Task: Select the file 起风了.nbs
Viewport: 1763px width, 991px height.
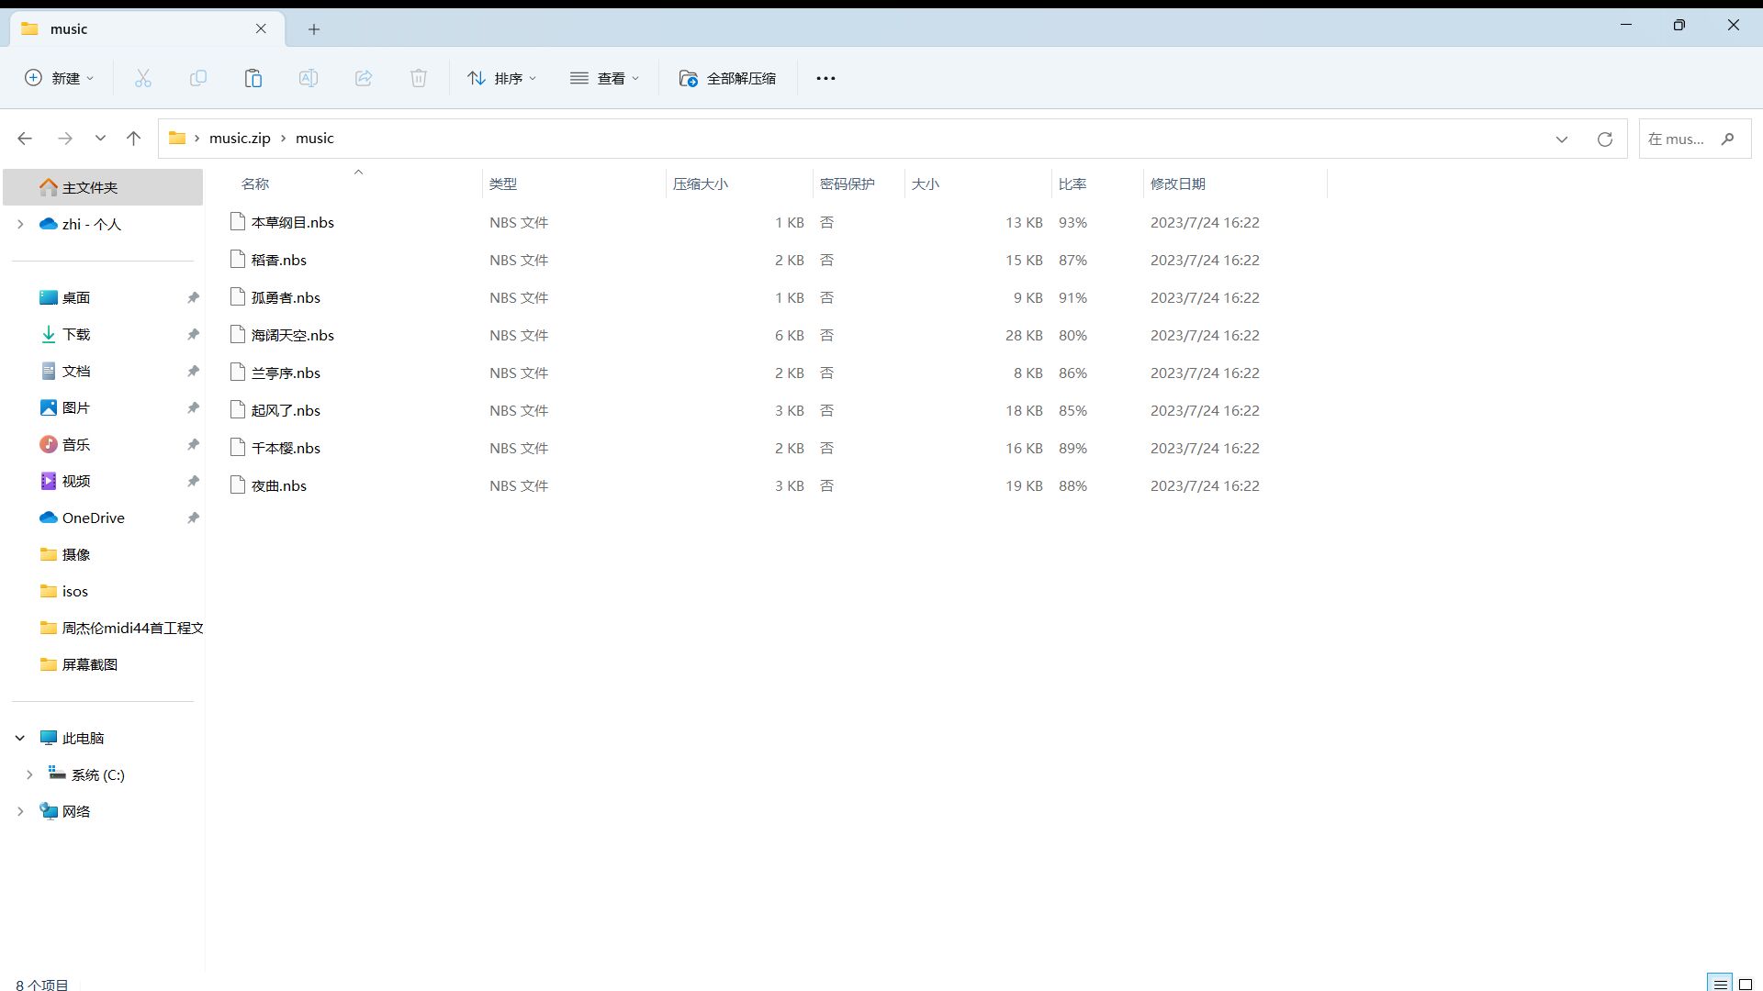Action: pos(286,410)
